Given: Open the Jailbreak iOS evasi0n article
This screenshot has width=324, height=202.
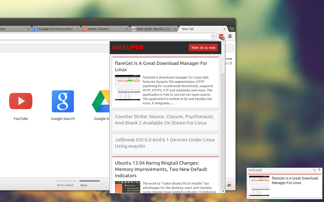Looking at the screenshot, I should pos(165,143).
